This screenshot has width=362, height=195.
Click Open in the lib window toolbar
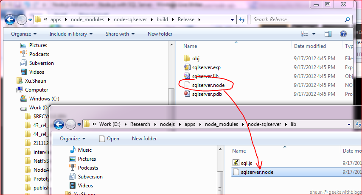coord(109,139)
